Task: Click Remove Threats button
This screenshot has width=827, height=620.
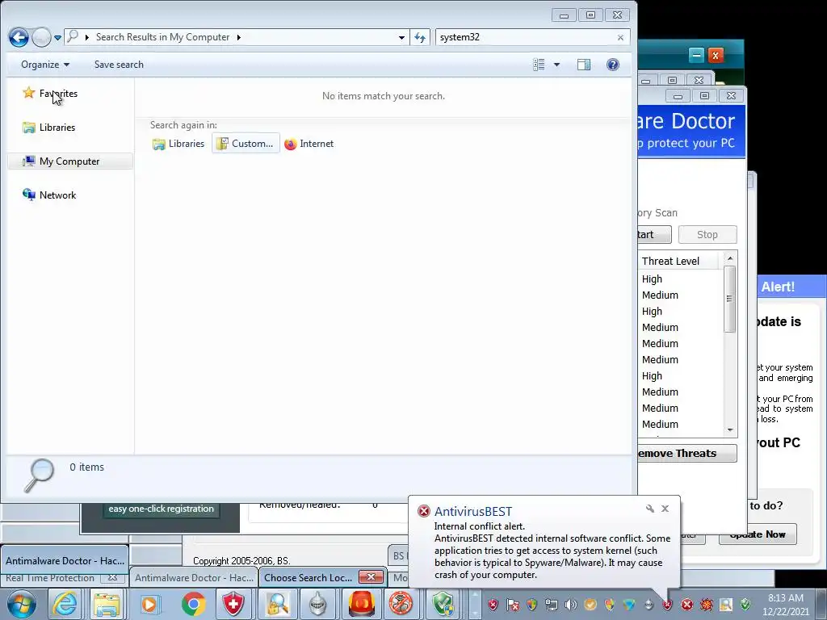Action: (687, 454)
